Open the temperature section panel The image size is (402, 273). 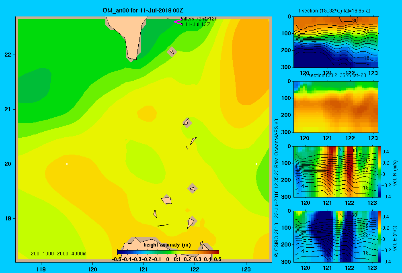tap(336, 42)
